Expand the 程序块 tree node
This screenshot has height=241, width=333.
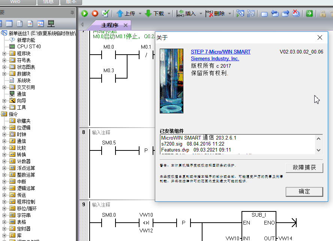(x=4, y=54)
